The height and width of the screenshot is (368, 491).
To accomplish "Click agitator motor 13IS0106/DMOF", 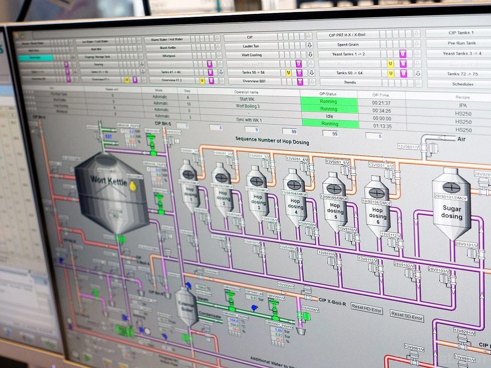I will (x=377, y=193).
